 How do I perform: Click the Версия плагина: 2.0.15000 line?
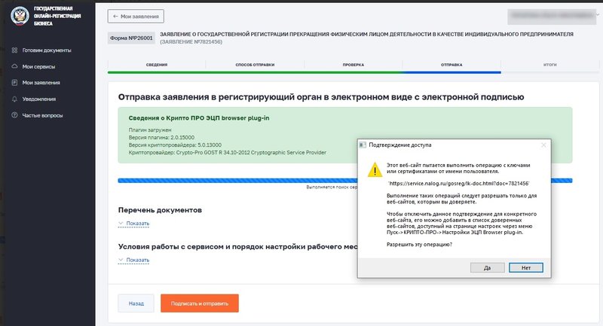coord(161,138)
